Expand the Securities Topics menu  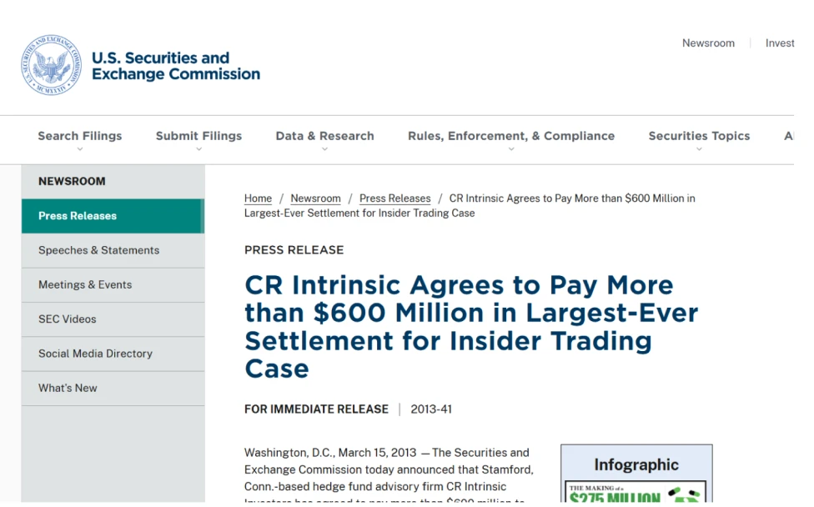[x=699, y=136]
